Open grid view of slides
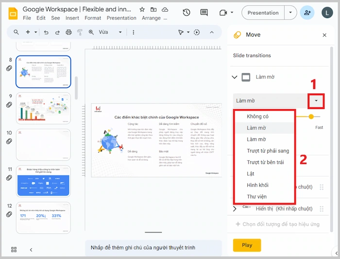 [x=14, y=249]
